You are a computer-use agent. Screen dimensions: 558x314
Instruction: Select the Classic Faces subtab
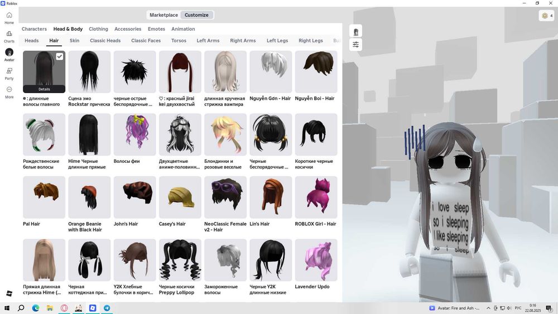click(x=146, y=41)
